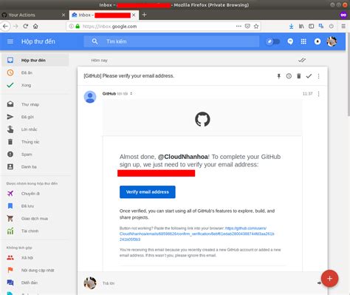
Task: Open the Xong done folder
Action: click(x=35, y=85)
